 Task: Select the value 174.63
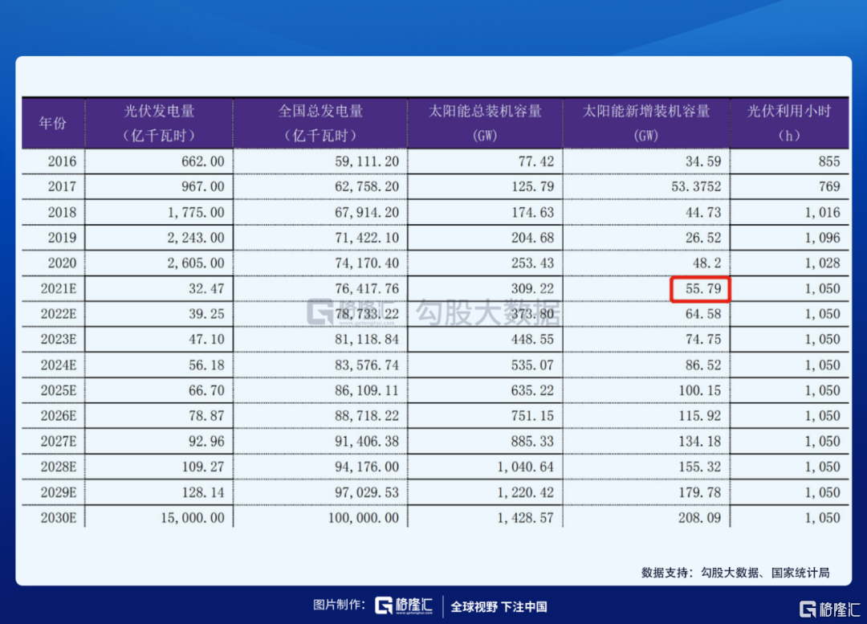(532, 213)
